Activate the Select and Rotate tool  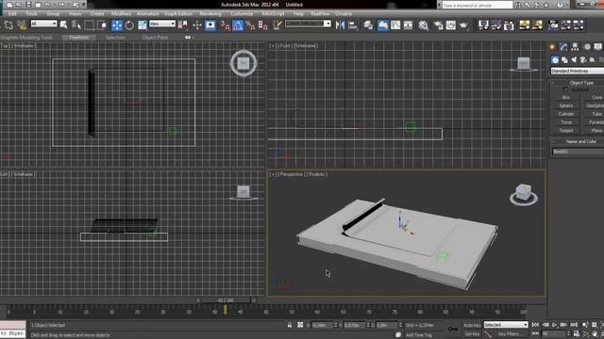pyautogui.click(x=129, y=25)
